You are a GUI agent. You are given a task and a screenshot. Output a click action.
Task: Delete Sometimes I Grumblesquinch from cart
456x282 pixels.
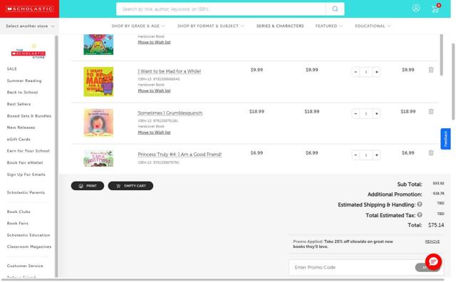pos(431,111)
